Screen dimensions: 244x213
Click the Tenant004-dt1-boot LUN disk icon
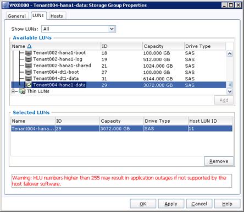pos(29,72)
